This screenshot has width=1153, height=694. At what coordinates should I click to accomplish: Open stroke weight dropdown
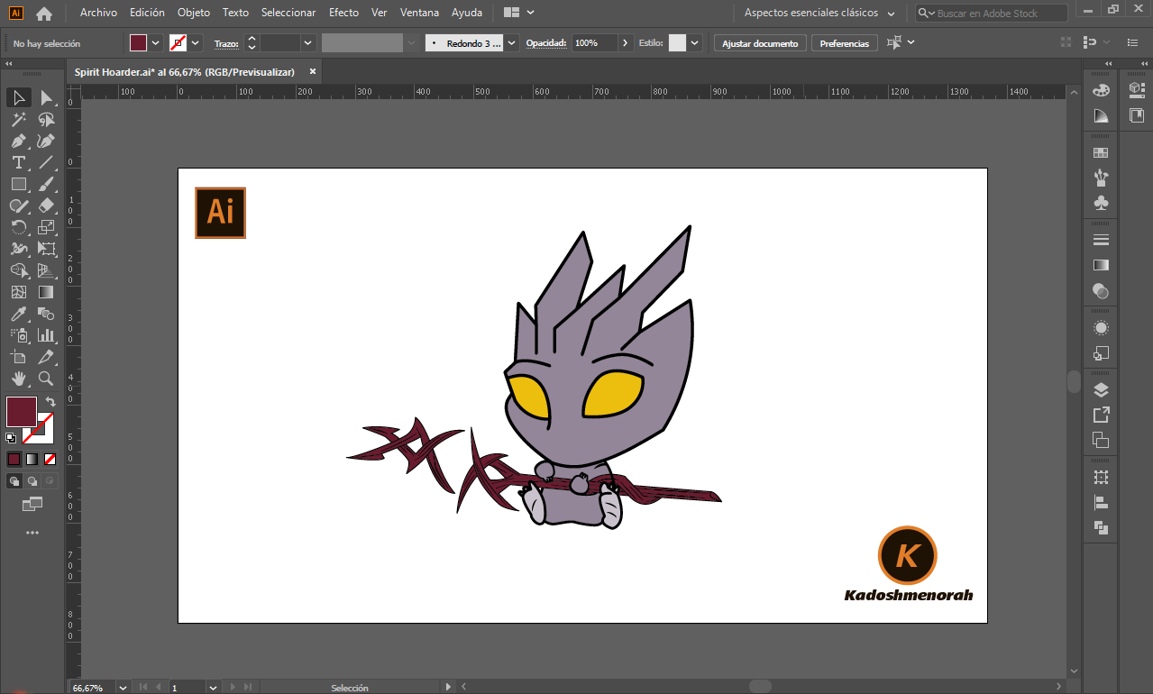click(308, 42)
